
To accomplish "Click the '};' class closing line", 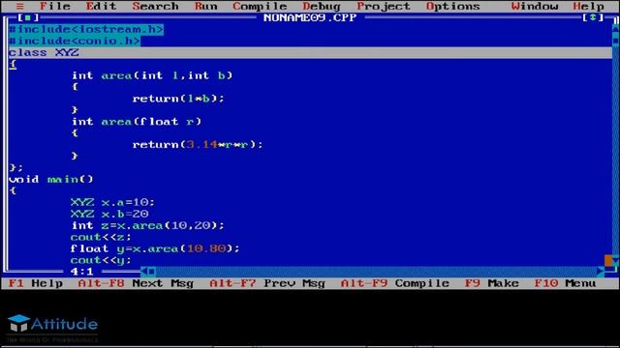I will [x=15, y=167].
